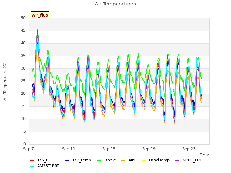The height and width of the screenshot is (173, 231).
Task: Click the blue li77_temp color marker
Action: [x=67, y=161]
